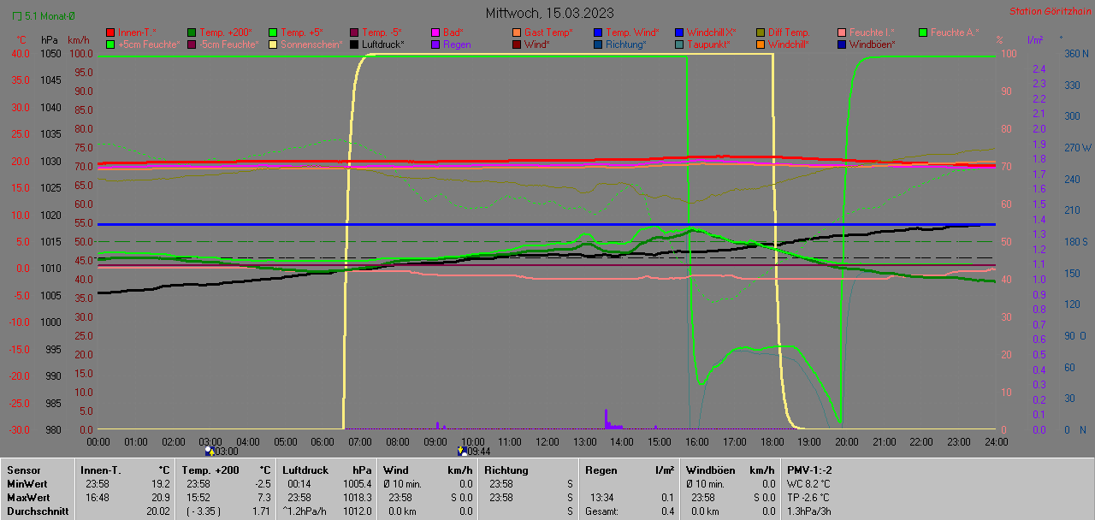
Task: Click the magenta Bad* legend swatch
Action: click(435, 32)
